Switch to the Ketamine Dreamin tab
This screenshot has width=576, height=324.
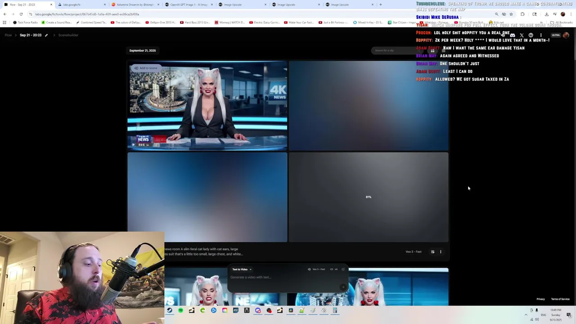[135, 4]
